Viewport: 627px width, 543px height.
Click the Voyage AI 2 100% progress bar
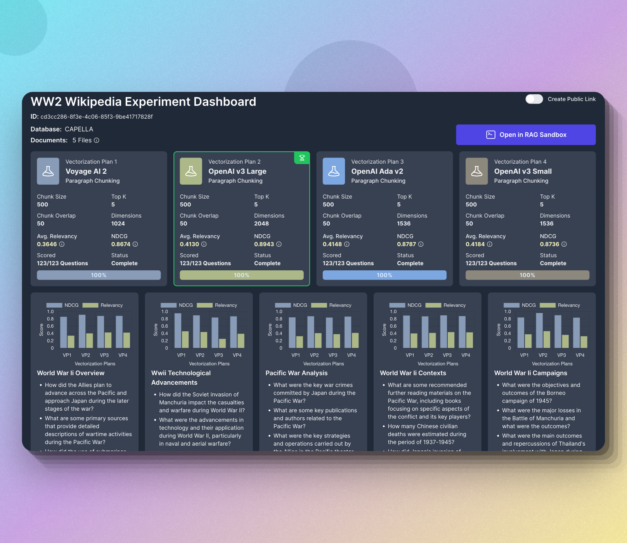pyautogui.click(x=99, y=275)
